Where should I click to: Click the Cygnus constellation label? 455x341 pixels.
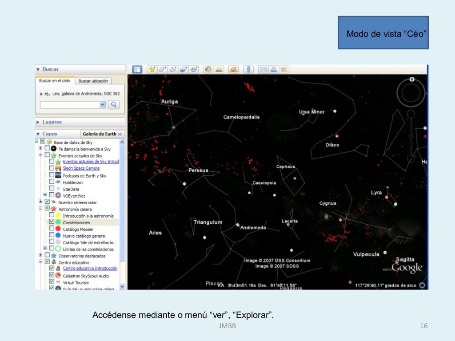pos(328,203)
